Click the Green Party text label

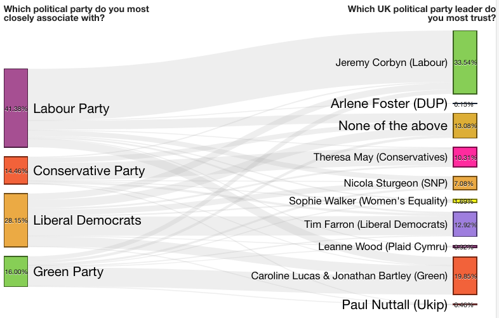(69, 272)
